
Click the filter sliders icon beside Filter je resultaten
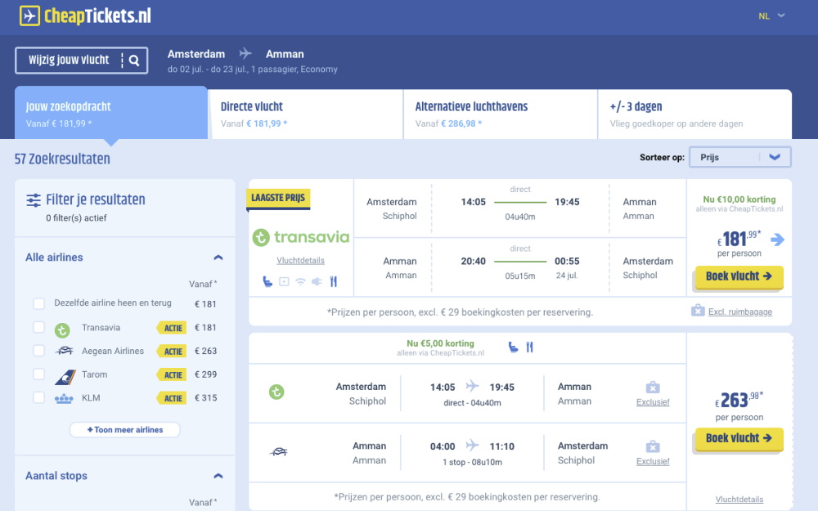(x=34, y=200)
